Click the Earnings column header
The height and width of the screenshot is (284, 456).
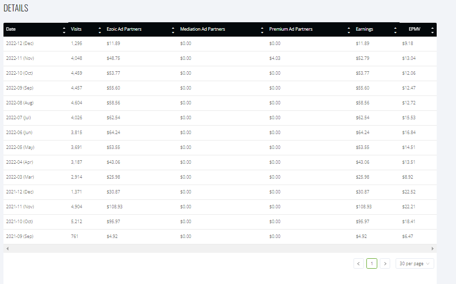[x=364, y=29]
